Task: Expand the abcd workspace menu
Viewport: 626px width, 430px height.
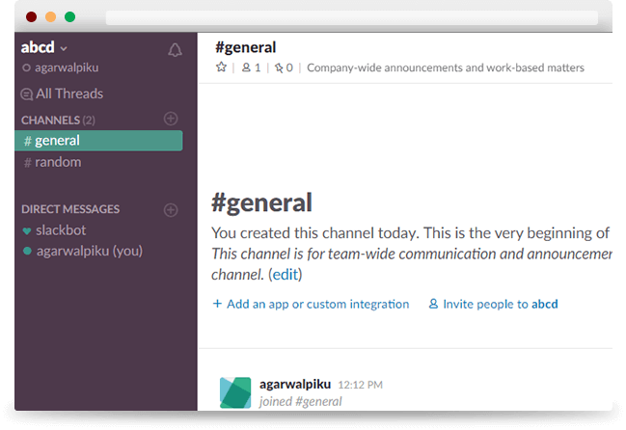Action: [x=44, y=47]
